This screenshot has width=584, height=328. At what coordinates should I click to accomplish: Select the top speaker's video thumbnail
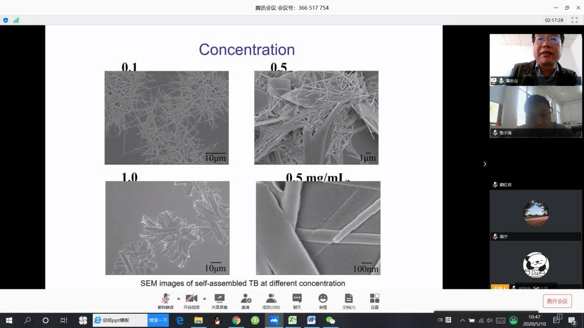pyautogui.click(x=528, y=59)
